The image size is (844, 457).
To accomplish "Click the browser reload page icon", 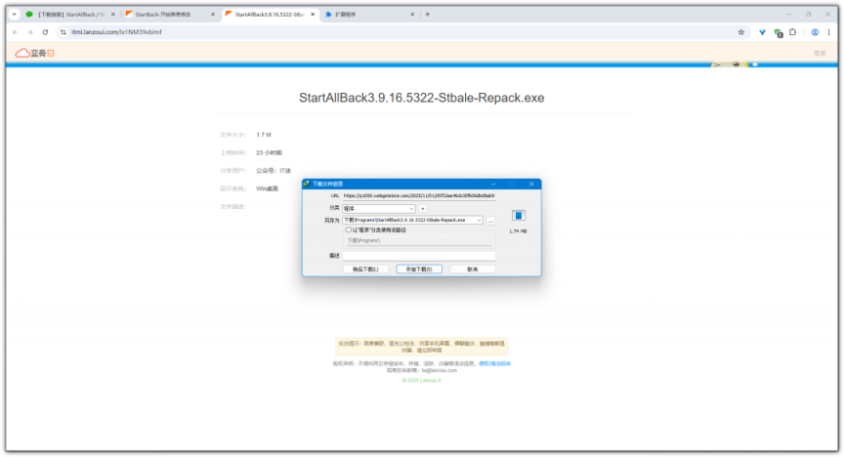I will coord(45,32).
